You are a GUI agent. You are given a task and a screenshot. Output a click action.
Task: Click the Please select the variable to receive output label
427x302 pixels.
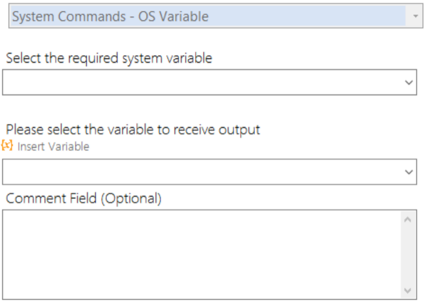point(133,129)
